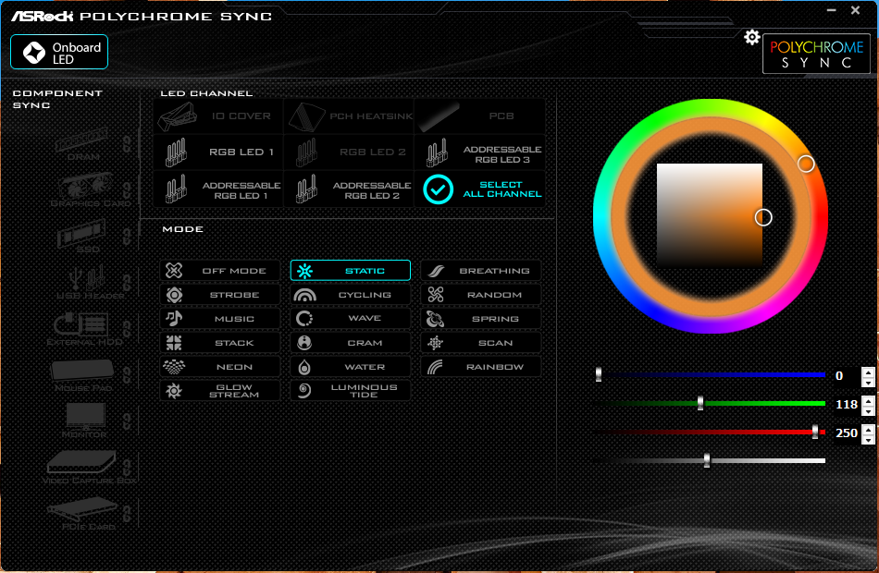Select the IO Cover LED channel

coord(218,116)
